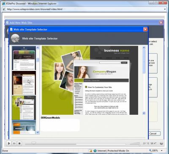Select the orange and blue template thumbnail
169x154 pixels.
point(24,127)
